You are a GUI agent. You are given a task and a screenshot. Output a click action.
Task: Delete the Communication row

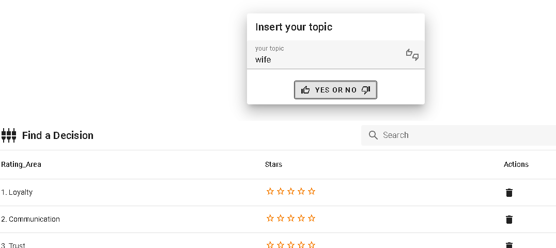click(x=509, y=220)
